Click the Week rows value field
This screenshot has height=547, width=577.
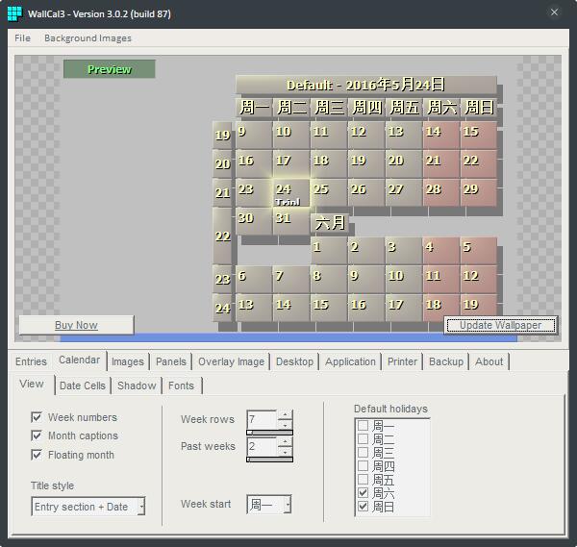262,419
